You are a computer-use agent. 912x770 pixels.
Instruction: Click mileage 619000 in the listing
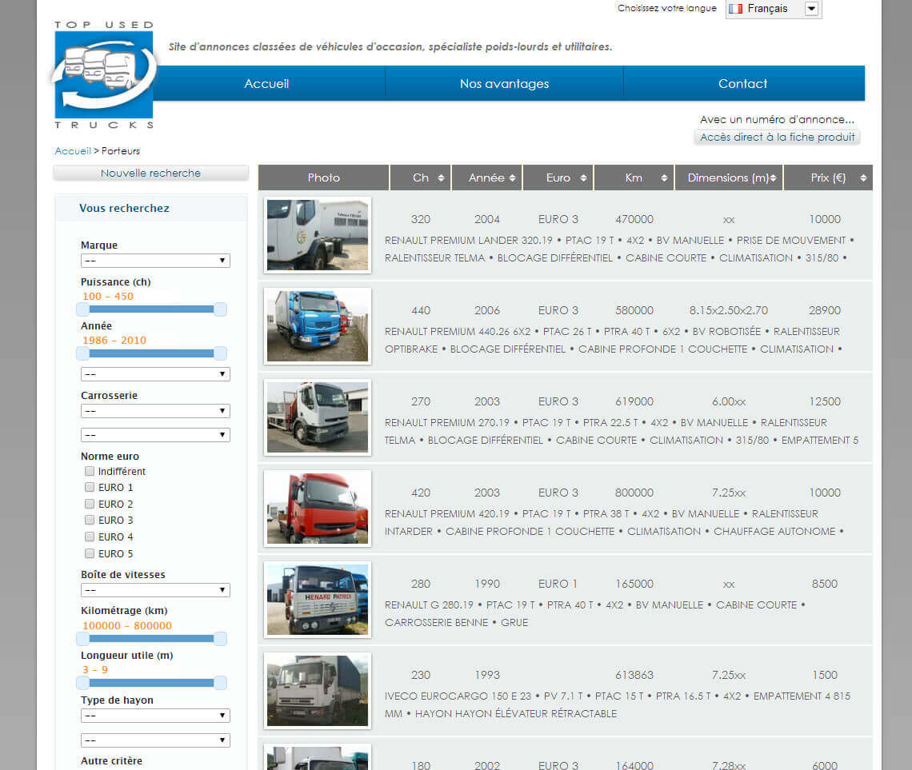pos(634,401)
